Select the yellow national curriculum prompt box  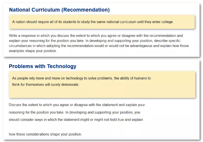click(102, 22)
